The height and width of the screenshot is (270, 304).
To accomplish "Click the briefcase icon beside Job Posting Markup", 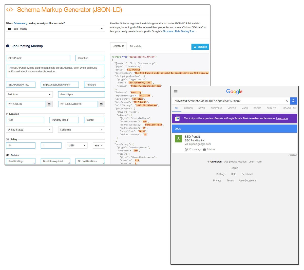I will [x=8, y=46].
